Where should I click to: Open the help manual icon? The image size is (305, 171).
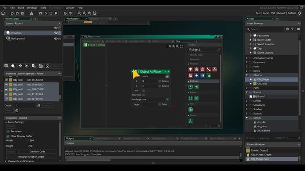[70, 13]
